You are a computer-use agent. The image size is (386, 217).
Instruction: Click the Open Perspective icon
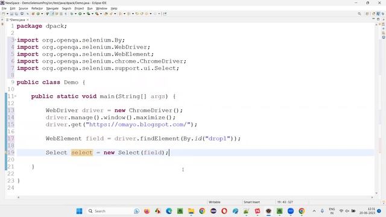point(367,14)
